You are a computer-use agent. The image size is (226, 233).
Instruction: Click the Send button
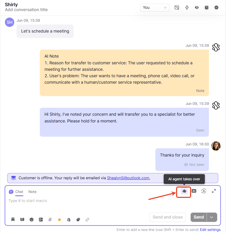[x=199, y=217]
